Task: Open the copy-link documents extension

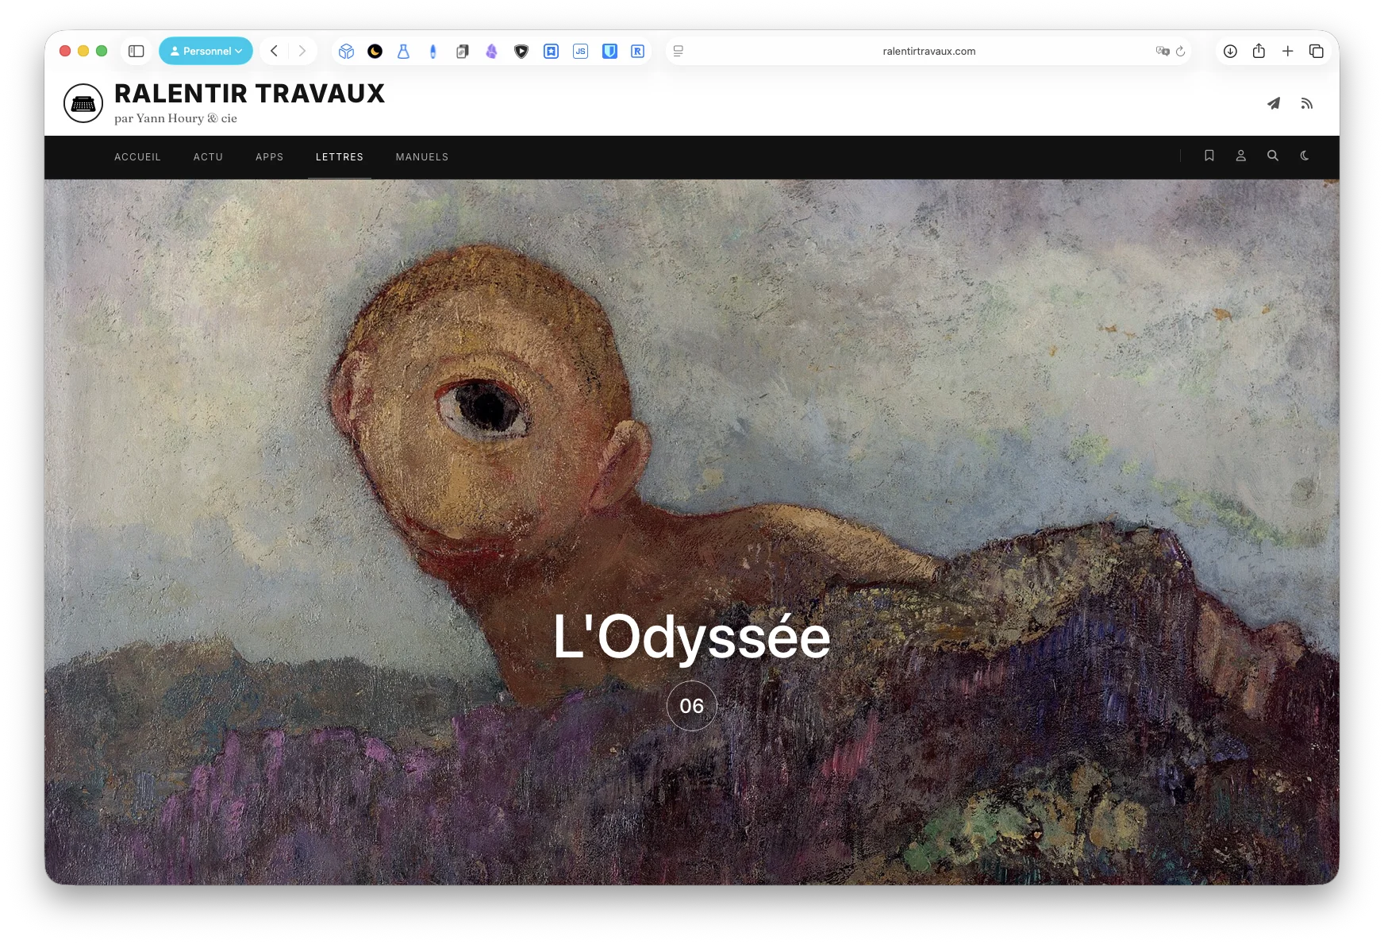Action: [x=463, y=51]
